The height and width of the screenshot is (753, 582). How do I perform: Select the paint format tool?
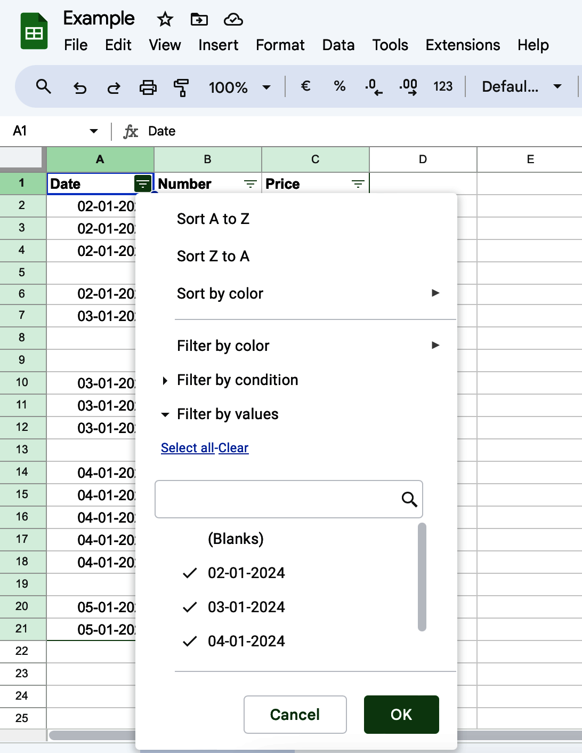click(x=181, y=87)
